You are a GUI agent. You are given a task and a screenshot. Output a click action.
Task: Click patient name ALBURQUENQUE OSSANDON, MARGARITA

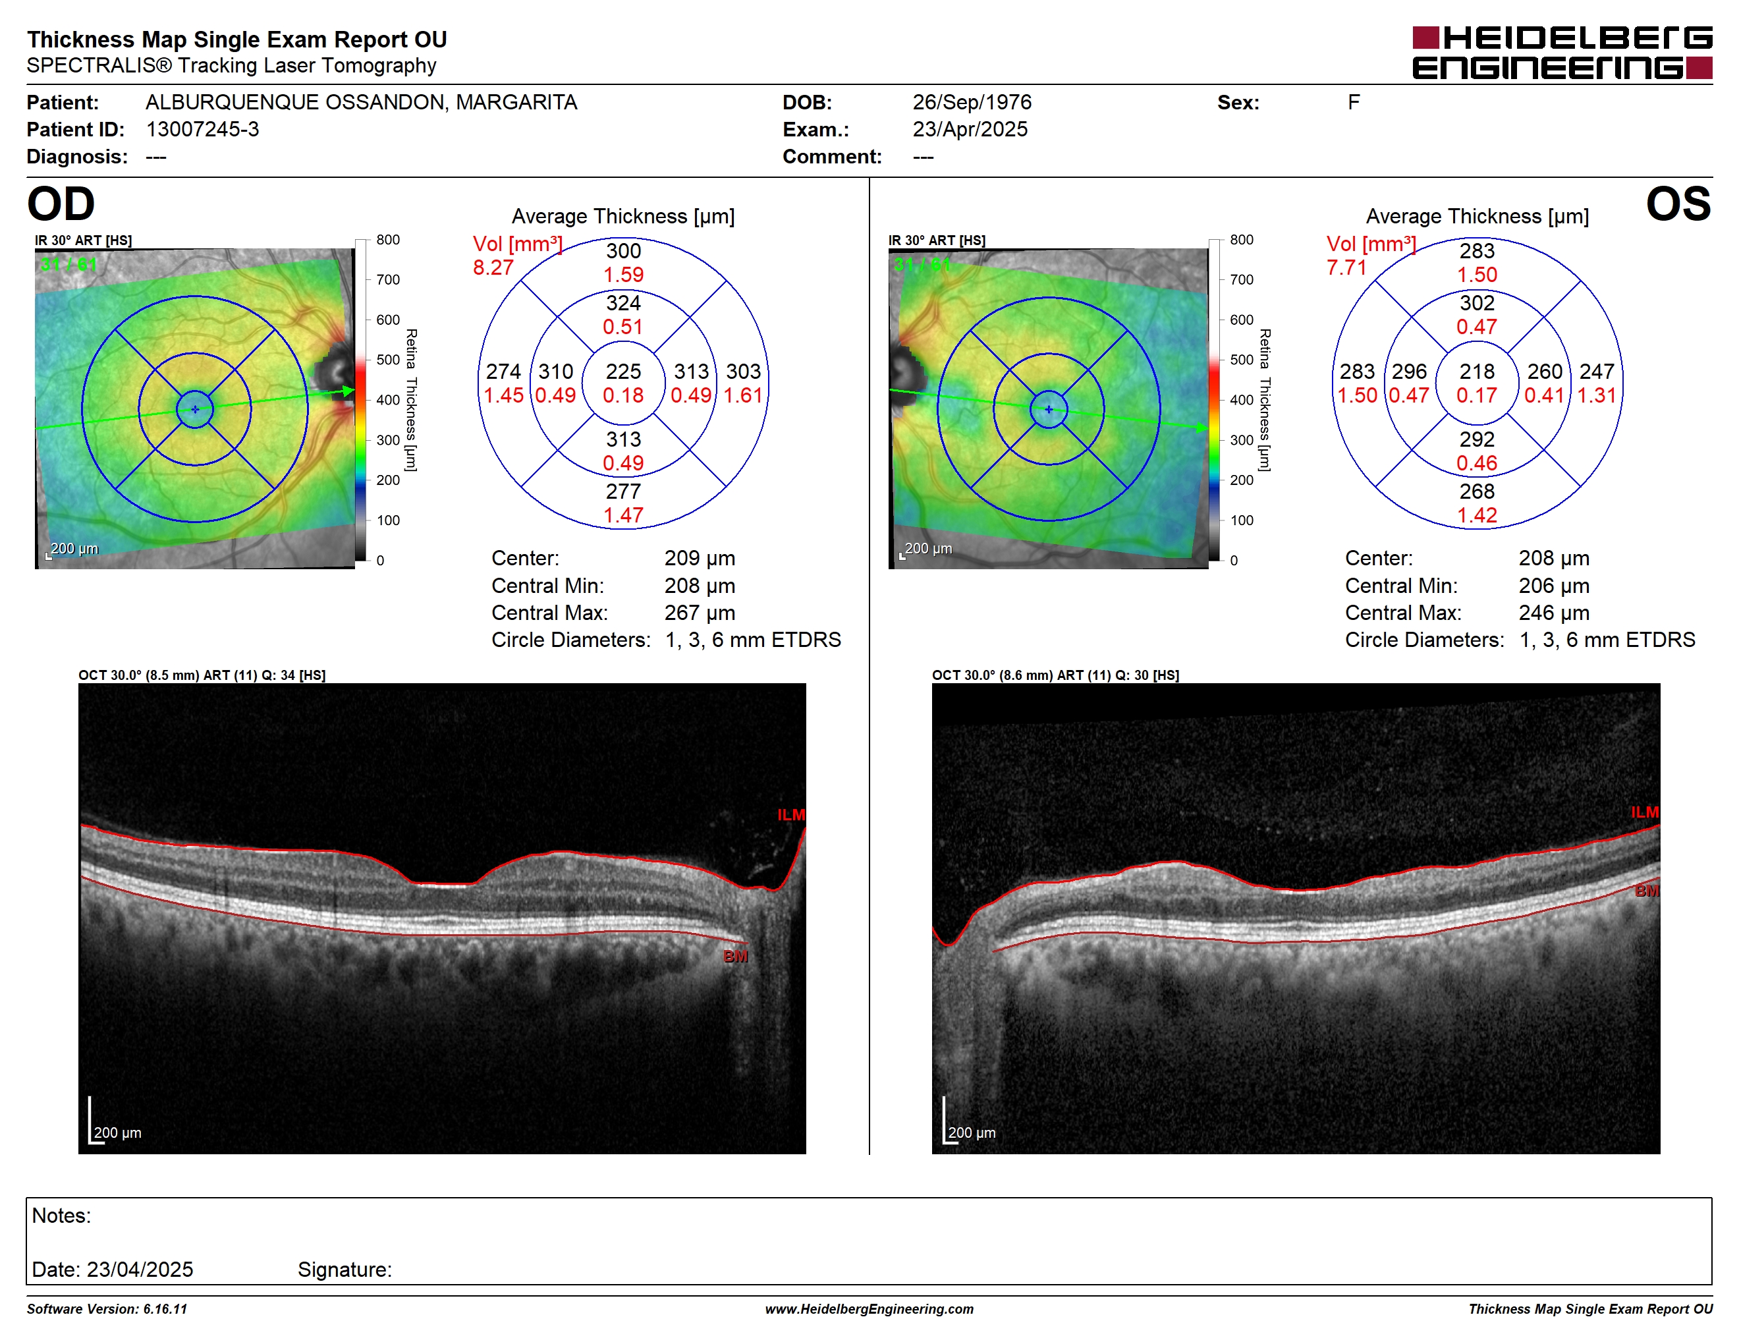362,102
